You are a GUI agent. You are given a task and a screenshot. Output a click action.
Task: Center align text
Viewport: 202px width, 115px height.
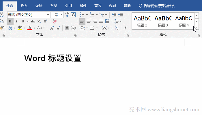(x=89, y=21)
